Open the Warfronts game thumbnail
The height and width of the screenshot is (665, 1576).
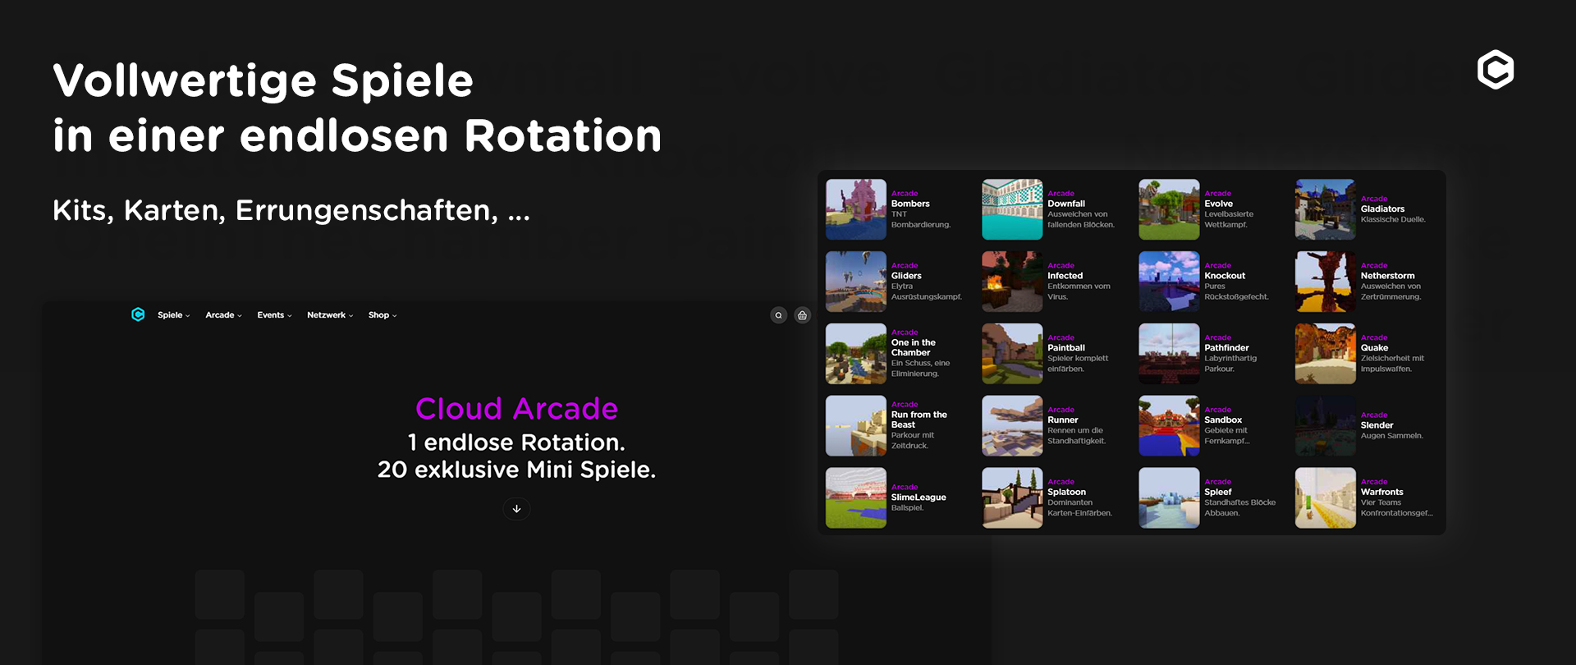pyautogui.click(x=1326, y=498)
